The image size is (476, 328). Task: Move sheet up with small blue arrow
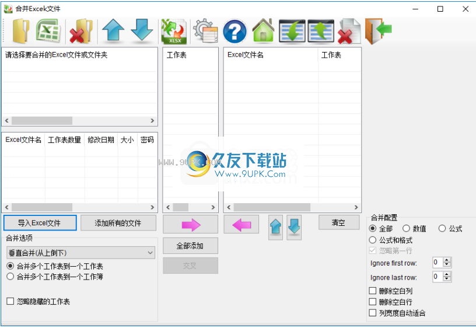276,227
